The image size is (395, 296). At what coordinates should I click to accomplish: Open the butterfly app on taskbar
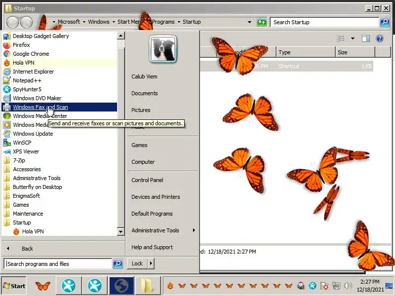point(42,286)
